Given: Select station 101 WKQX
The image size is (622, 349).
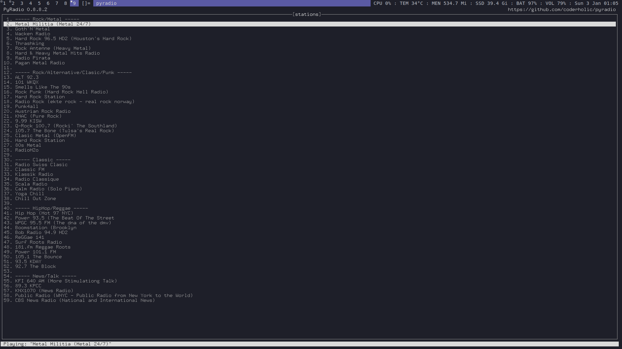Looking at the screenshot, I should tap(27, 82).
